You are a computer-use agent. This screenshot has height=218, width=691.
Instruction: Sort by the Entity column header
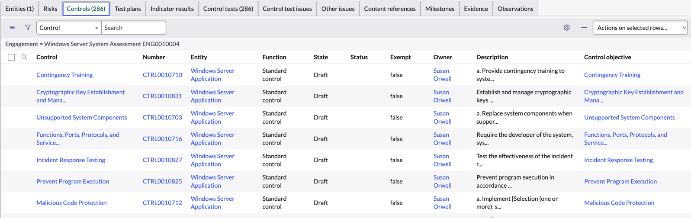[199, 57]
